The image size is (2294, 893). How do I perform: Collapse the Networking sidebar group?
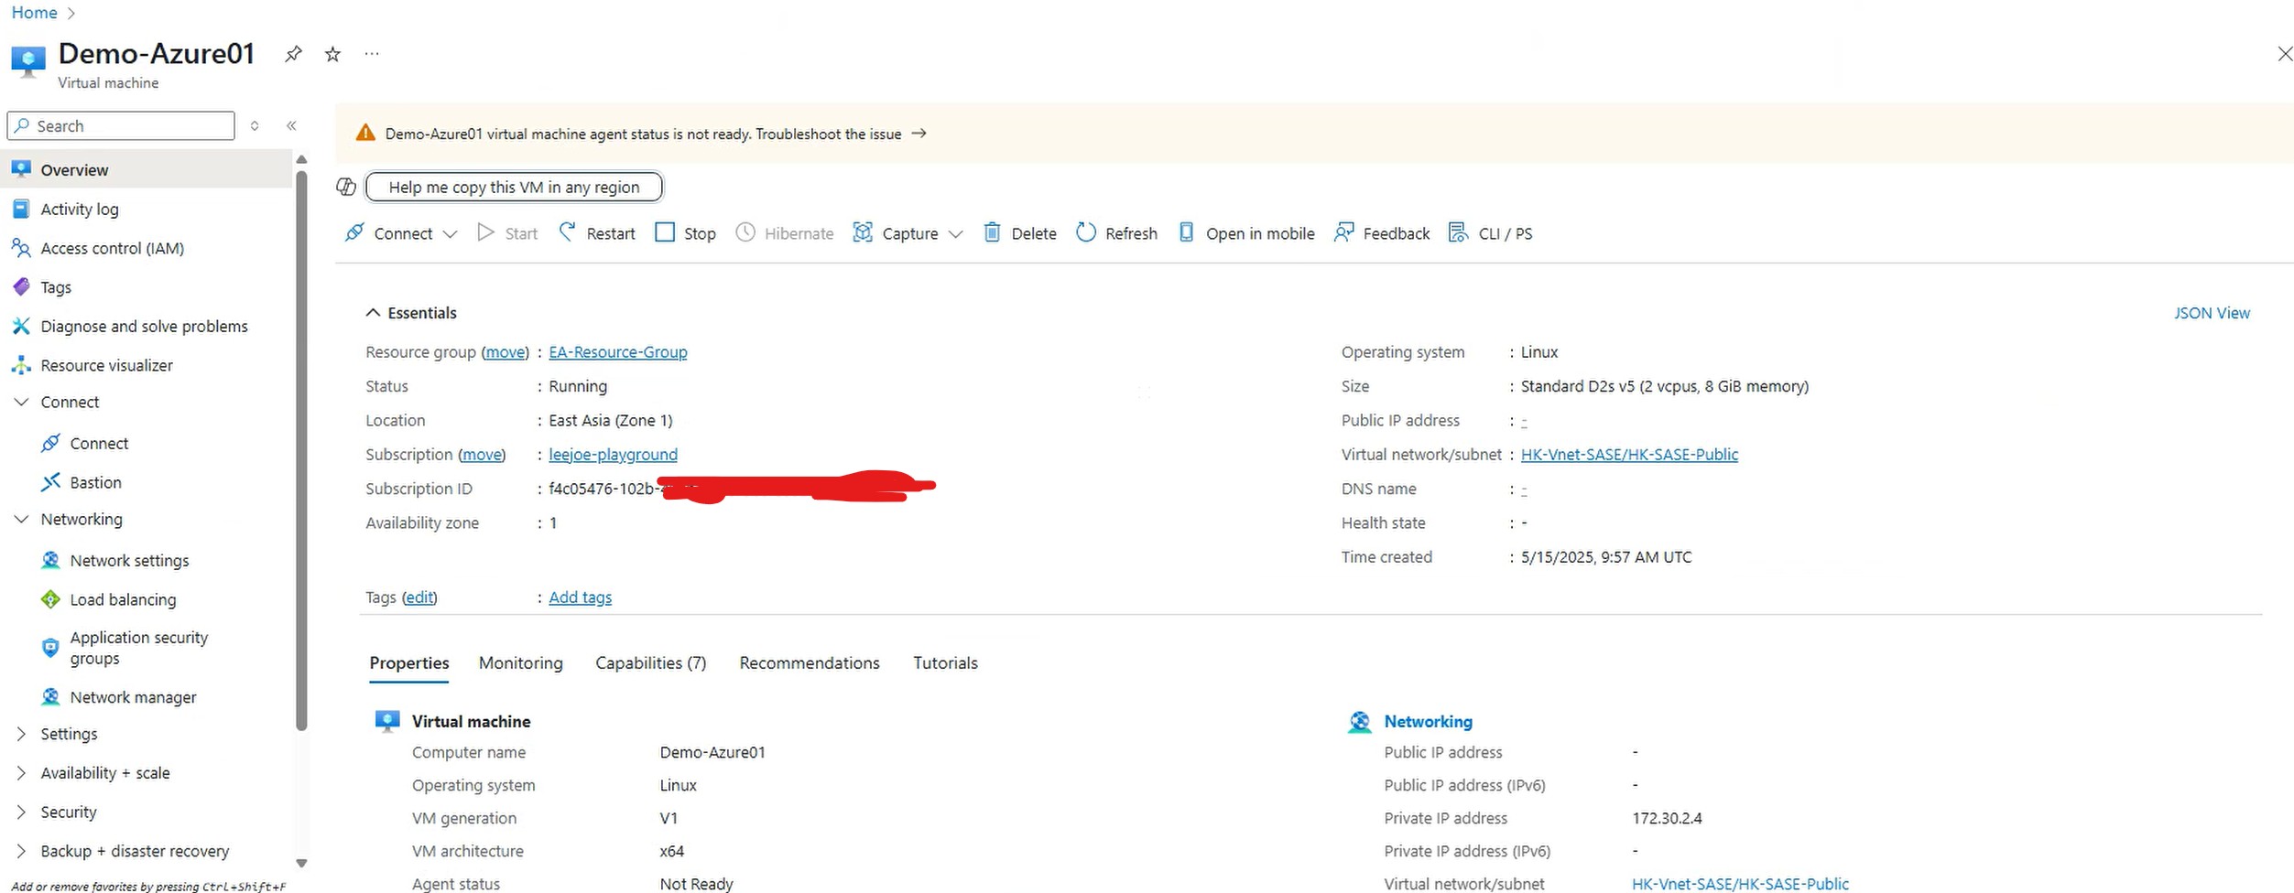coord(22,519)
